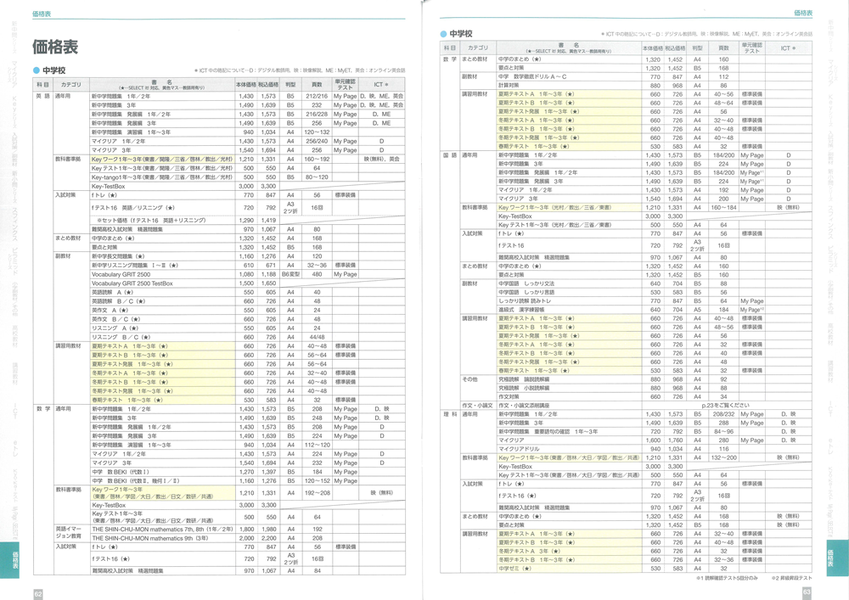Viewport: 849px width, 600px height.
Task: Click the 英語イマージョン教育 category cell
Action: coord(68,532)
